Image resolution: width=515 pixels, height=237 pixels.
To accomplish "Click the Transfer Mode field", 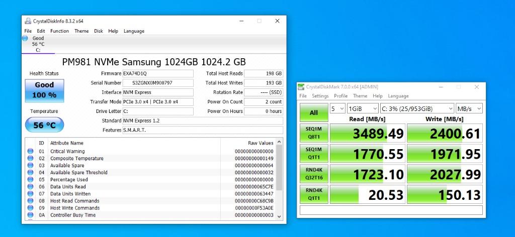I will click(x=158, y=101).
